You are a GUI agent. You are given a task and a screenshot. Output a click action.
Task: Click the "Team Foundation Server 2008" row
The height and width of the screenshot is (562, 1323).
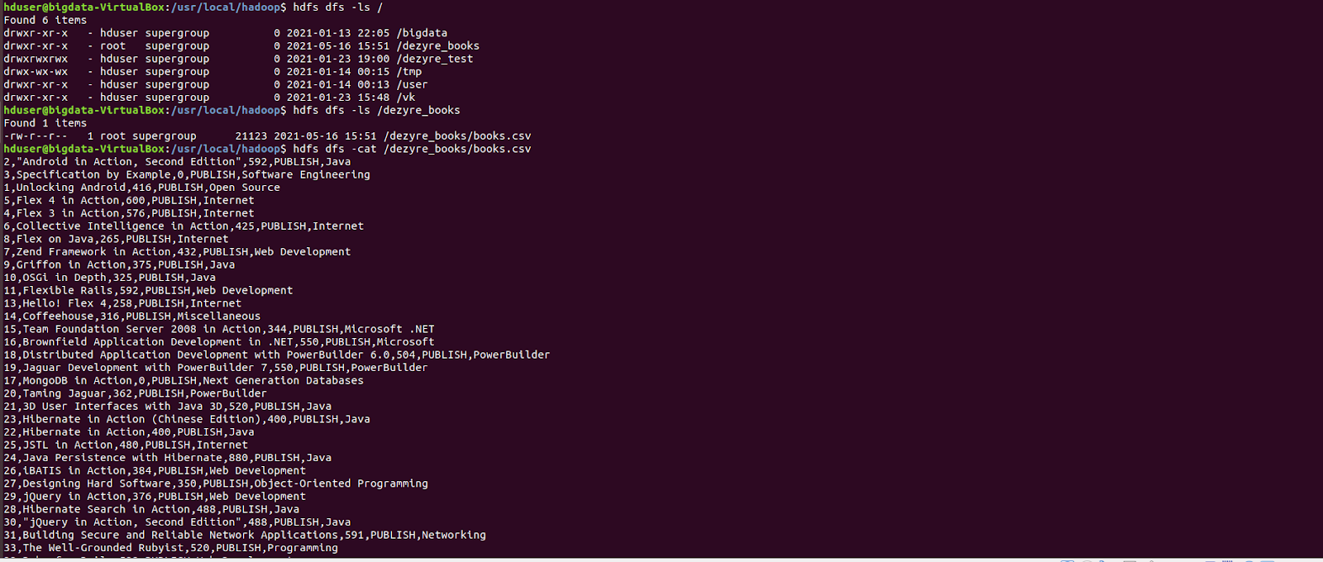pos(218,329)
